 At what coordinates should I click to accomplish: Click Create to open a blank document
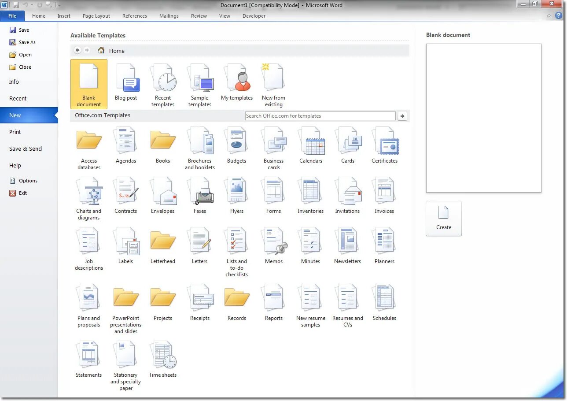(x=443, y=218)
